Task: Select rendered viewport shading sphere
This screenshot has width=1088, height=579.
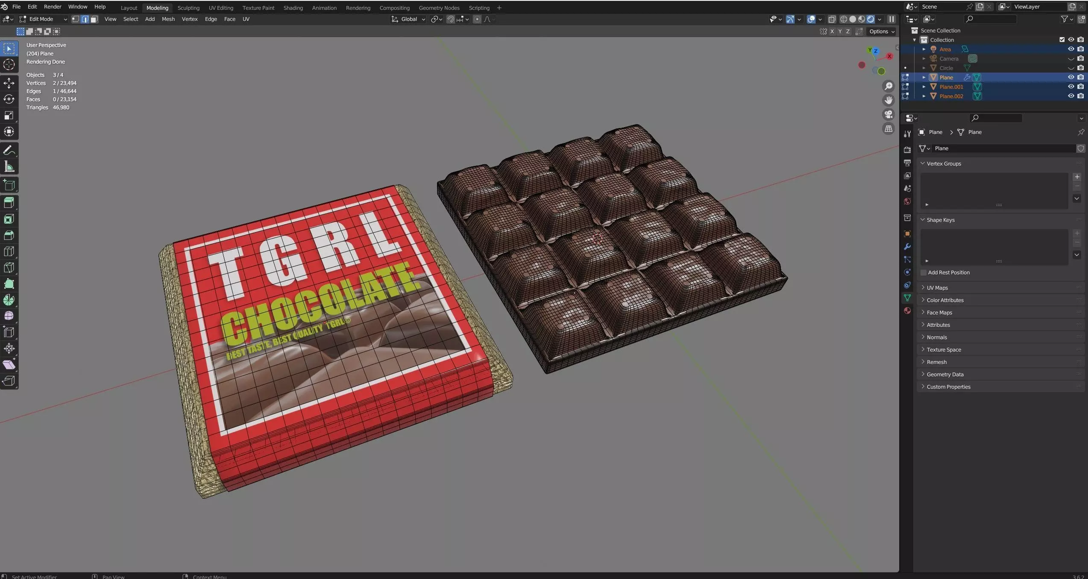Action: click(871, 19)
